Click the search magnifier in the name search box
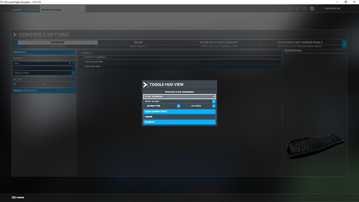 [73, 64]
